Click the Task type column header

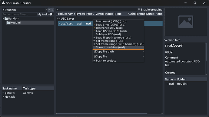click(38, 89)
